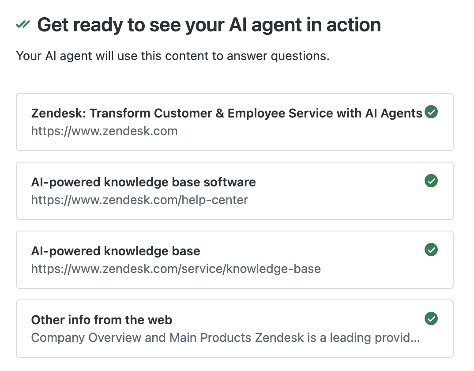Open the zendesk.com/help-center URL
474x371 pixels.
point(139,200)
